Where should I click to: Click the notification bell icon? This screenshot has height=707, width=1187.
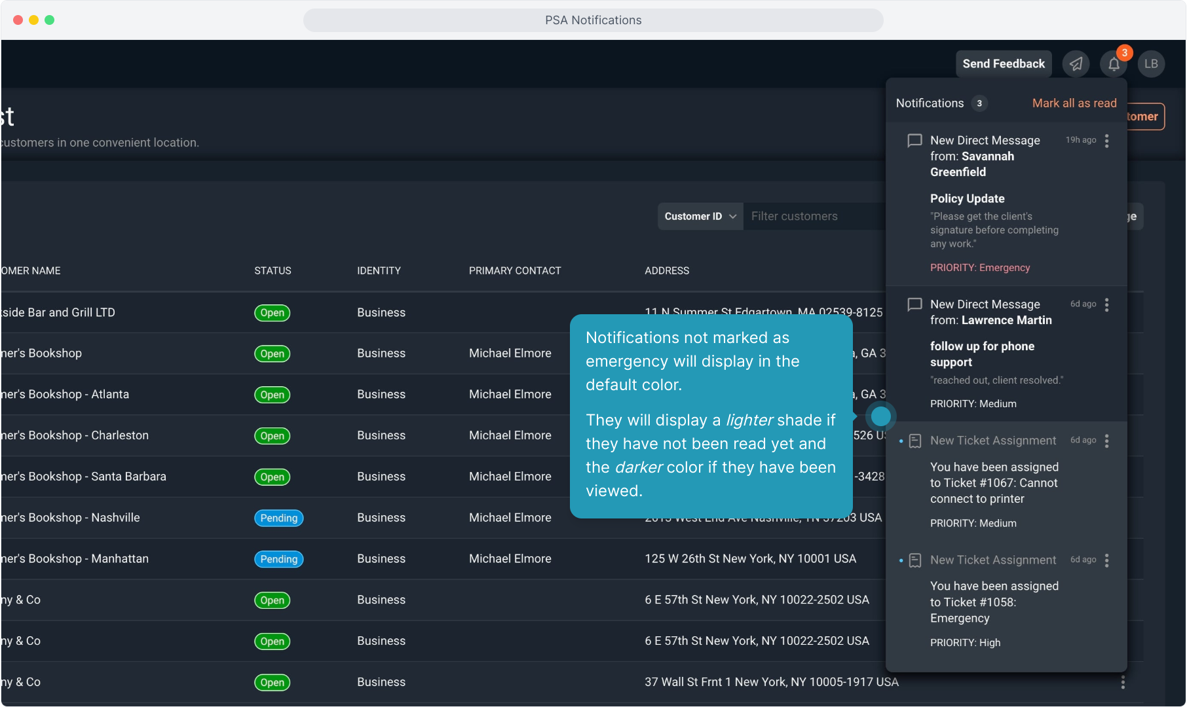point(1114,64)
